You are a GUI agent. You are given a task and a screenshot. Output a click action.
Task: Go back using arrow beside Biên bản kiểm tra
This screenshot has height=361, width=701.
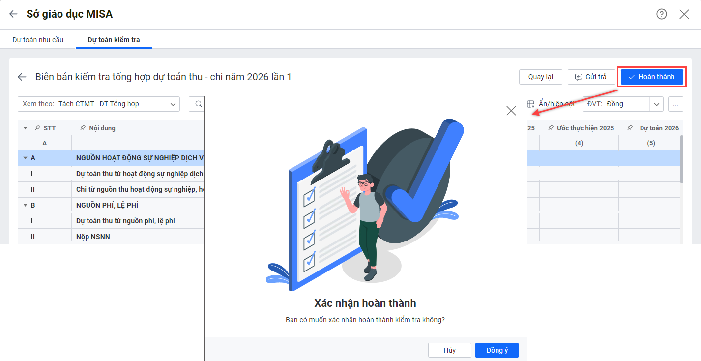(22, 77)
